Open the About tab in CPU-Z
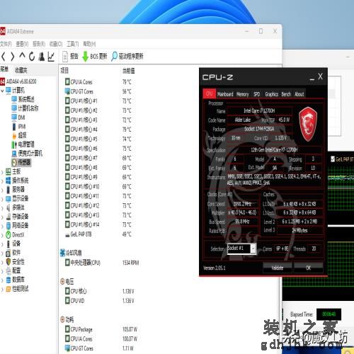Screen dimensions: 354x354 [299, 94]
